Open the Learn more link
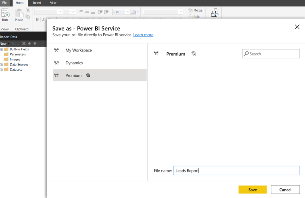The width and height of the screenshot is (305, 198). pos(143,35)
